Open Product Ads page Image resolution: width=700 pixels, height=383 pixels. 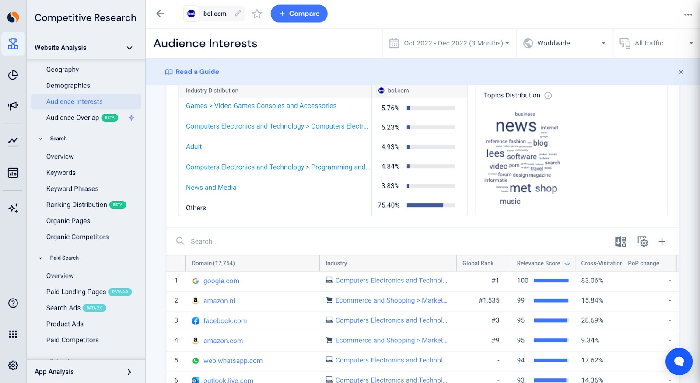pyautogui.click(x=65, y=324)
